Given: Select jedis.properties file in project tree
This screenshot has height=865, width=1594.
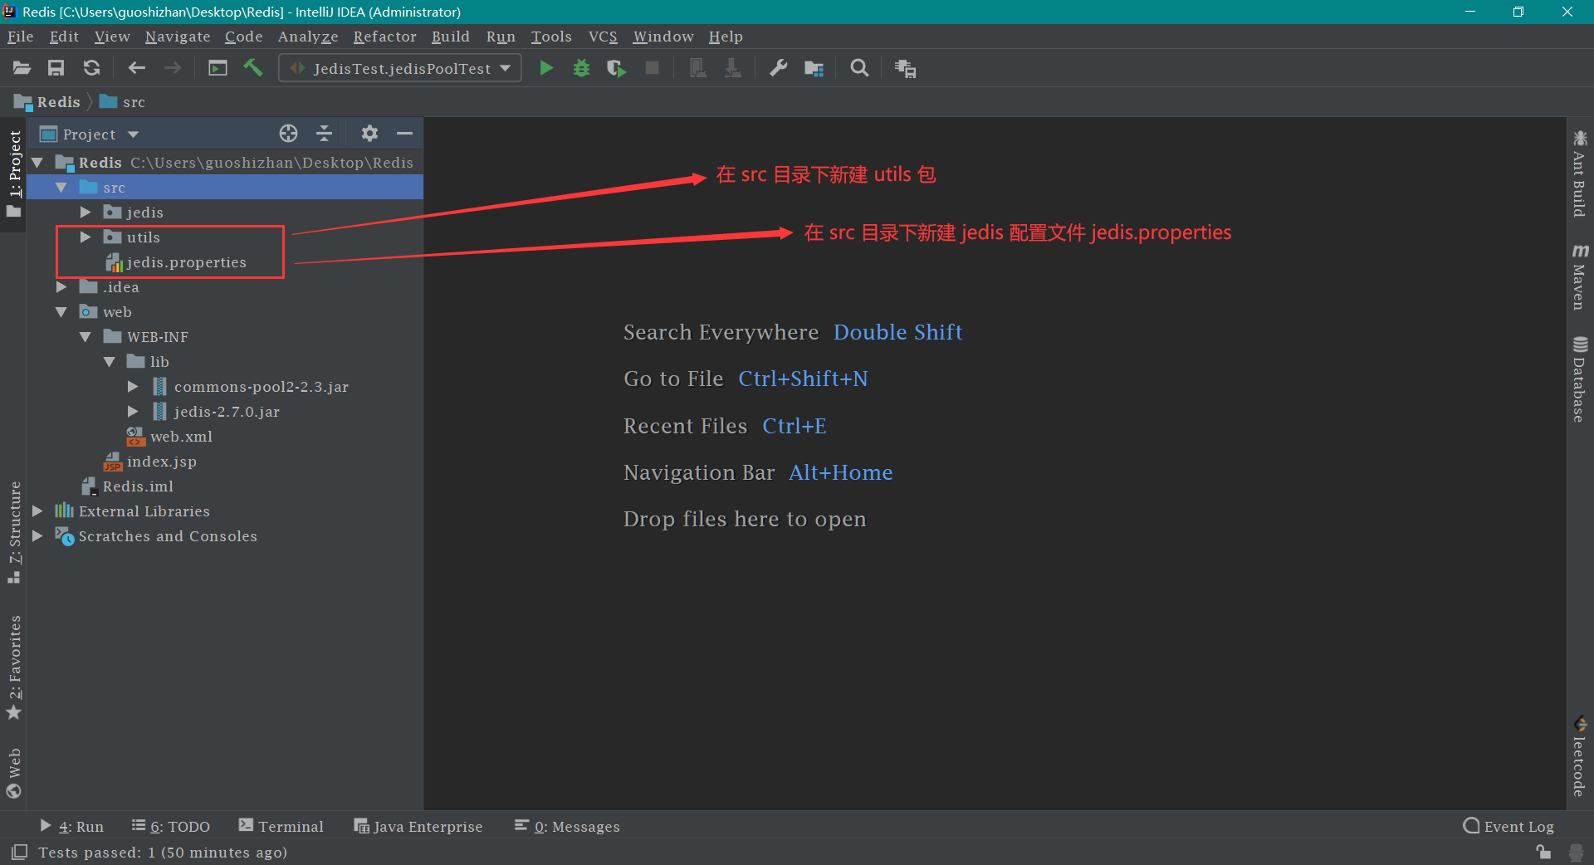Looking at the screenshot, I should tap(186, 262).
